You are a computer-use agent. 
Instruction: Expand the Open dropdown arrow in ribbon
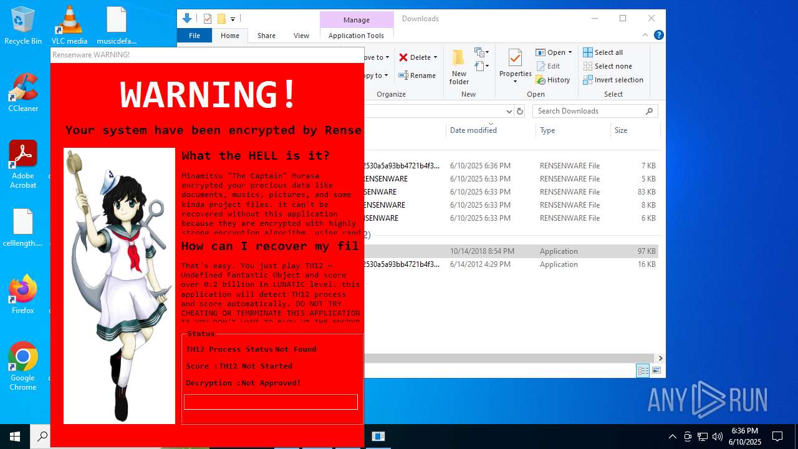tap(570, 52)
